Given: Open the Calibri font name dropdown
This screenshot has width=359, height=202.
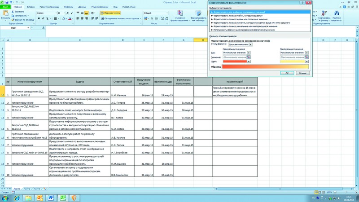Looking at the screenshot, I should pos(56,13).
